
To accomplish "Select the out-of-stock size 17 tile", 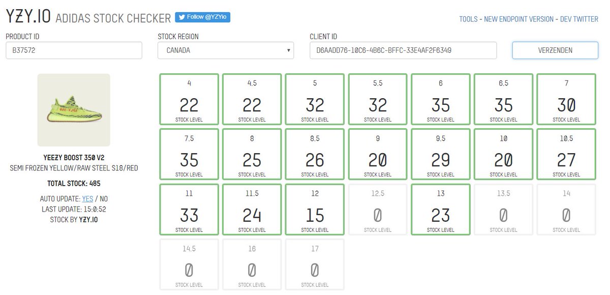I will pyautogui.click(x=315, y=264).
